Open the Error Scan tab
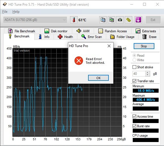The width and height of the screenshot is (164, 146). click(91, 37)
